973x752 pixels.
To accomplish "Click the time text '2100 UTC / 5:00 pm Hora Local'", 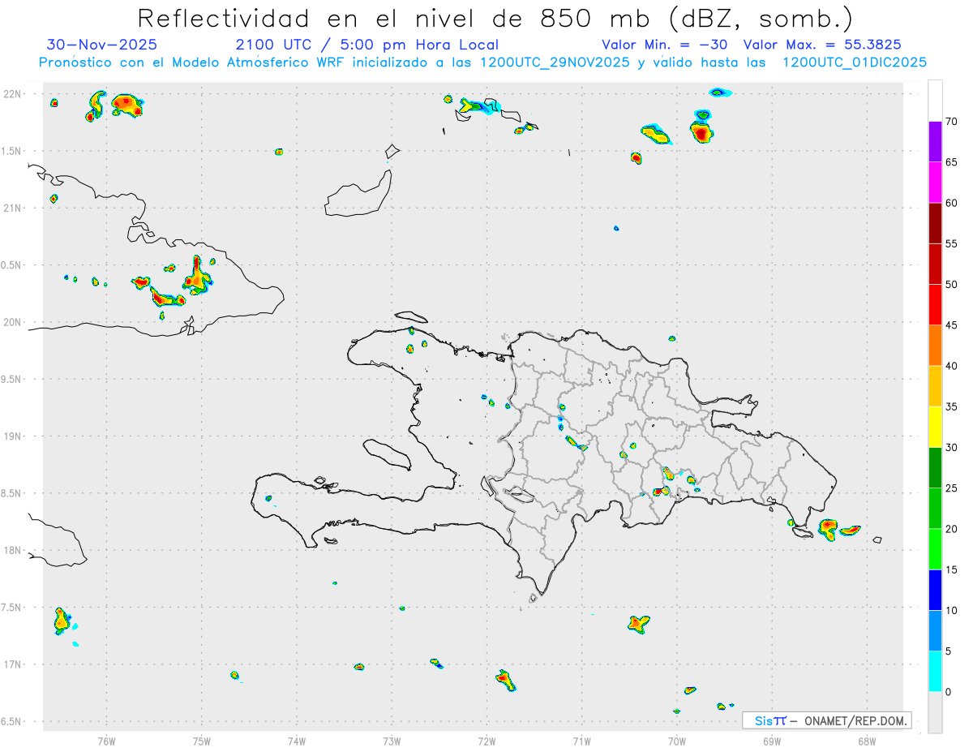I will tap(367, 45).
